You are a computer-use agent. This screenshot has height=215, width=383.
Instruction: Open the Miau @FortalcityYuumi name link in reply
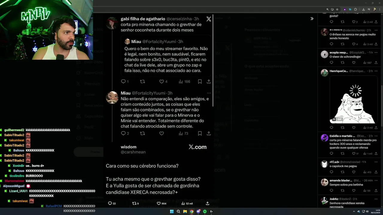pyautogui.click(x=126, y=93)
